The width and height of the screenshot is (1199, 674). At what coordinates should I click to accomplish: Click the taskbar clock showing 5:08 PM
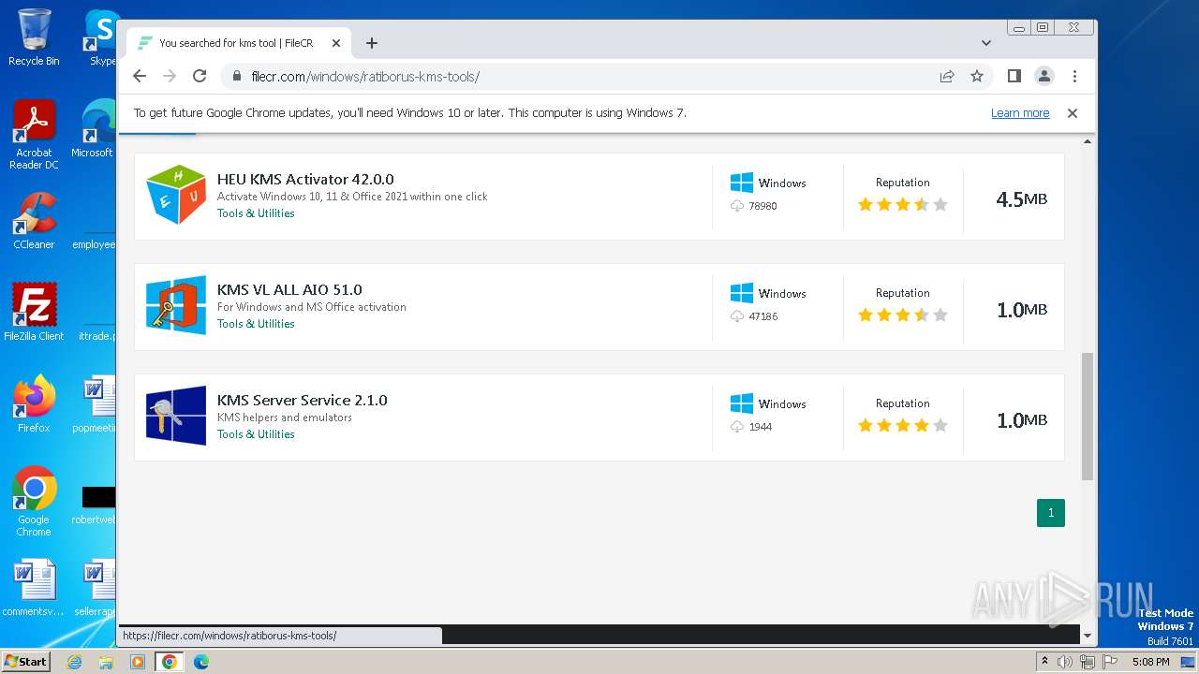1150,662
